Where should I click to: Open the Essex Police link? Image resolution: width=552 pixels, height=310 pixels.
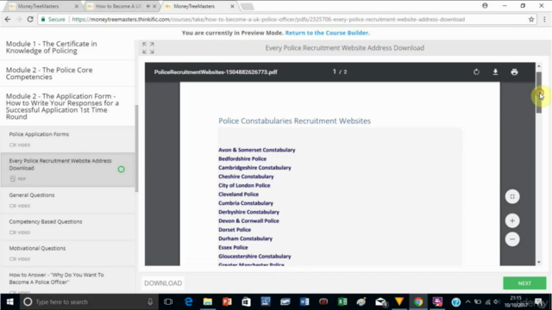[x=233, y=247]
